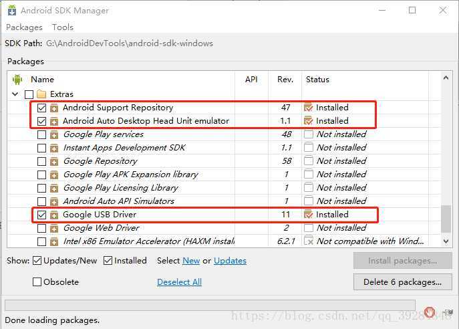Screen dimensions: 459x329
Task: Toggle the Installed show filter
Action: (108, 260)
